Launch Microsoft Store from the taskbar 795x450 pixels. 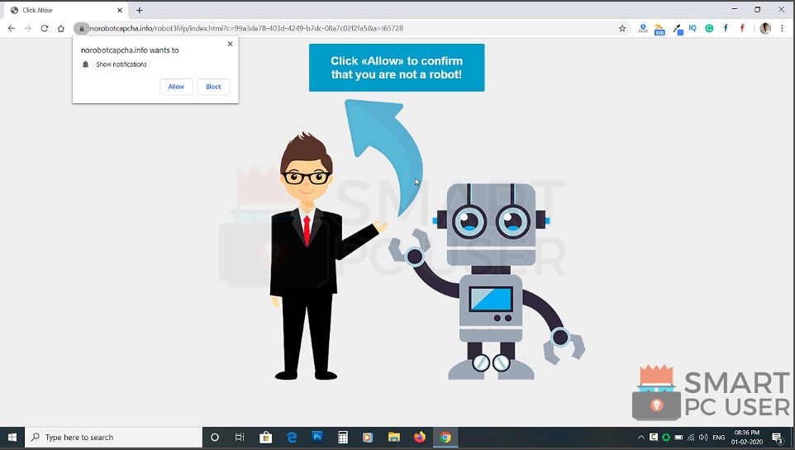point(265,438)
